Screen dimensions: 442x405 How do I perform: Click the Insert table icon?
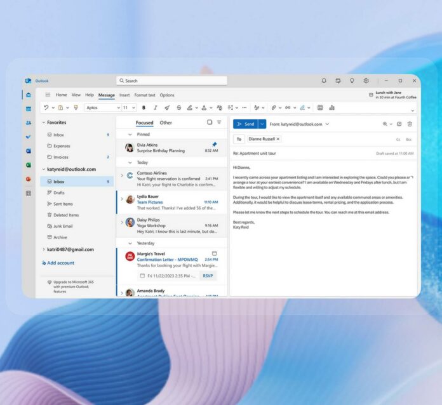[x=320, y=108]
